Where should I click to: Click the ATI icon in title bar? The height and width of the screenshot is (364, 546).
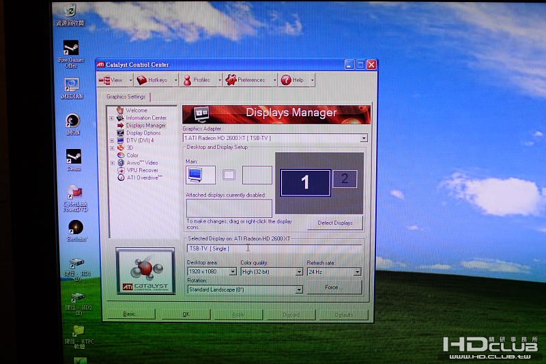[x=100, y=64]
